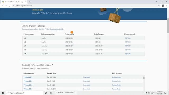The image size is (169, 95).
Task: Click the volume speaker tray icon
Action: coord(154,93)
